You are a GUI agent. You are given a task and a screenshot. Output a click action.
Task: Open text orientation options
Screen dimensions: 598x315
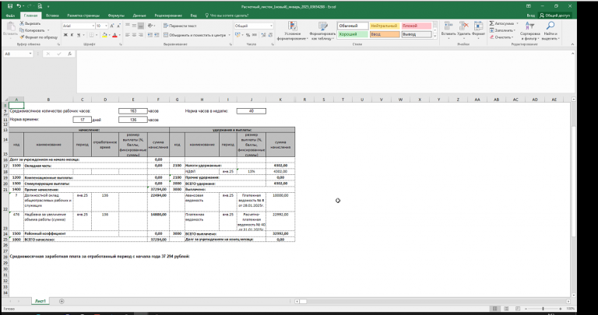151,26
